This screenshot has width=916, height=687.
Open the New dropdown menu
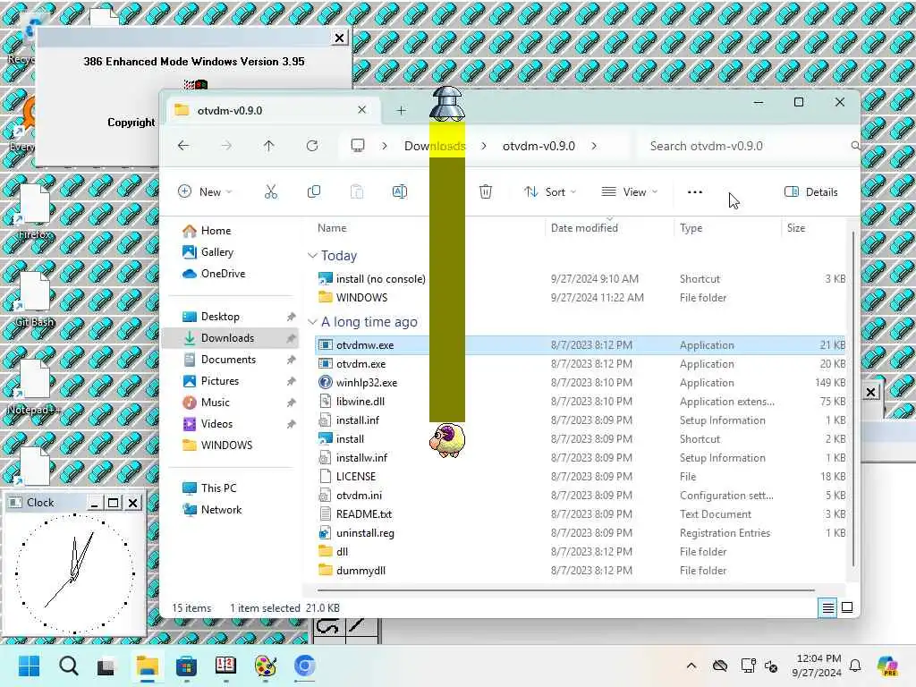205,191
